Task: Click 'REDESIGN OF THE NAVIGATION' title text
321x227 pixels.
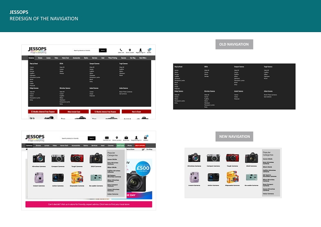Action: [44, 18]
